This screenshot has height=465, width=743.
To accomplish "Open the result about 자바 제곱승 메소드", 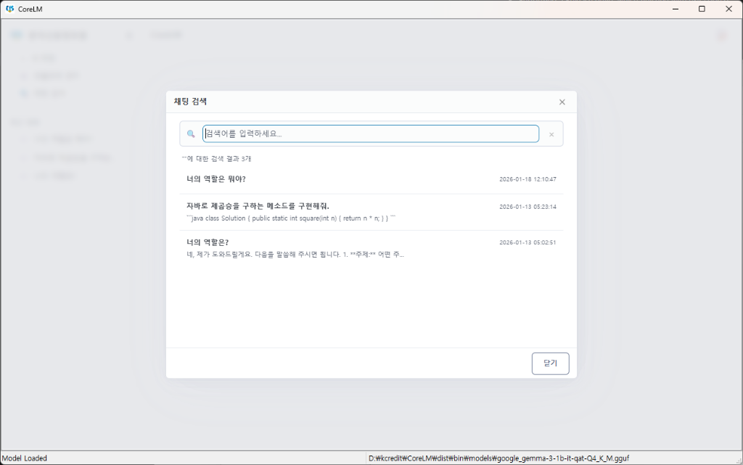I will (x=254, y=206).
